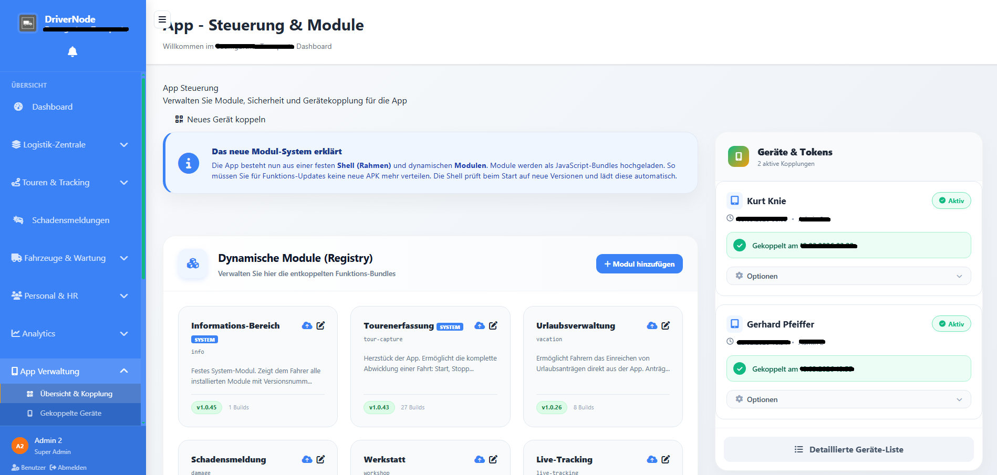The width and height of the screenshot is (997, 475).
Task: Click Abmelden to log out
Action: [x=68, y=467]
